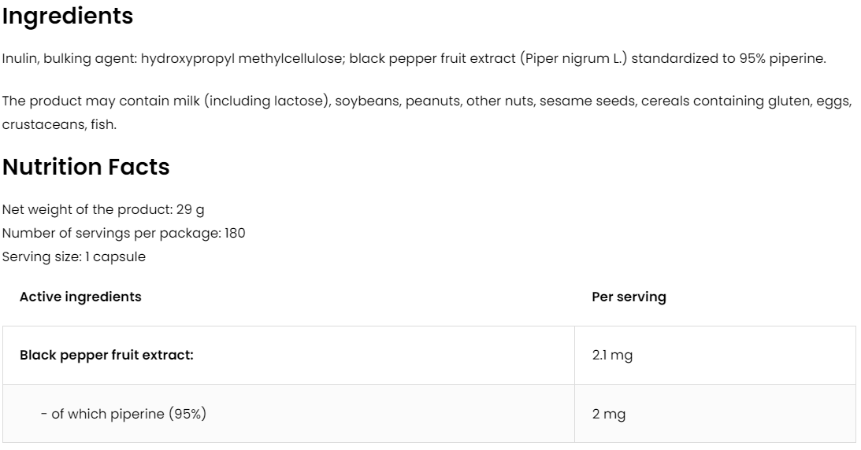Click the 'crustaceans, fish' text
The height and width of the screenshot is (450, 861).
tap(59, 124)
